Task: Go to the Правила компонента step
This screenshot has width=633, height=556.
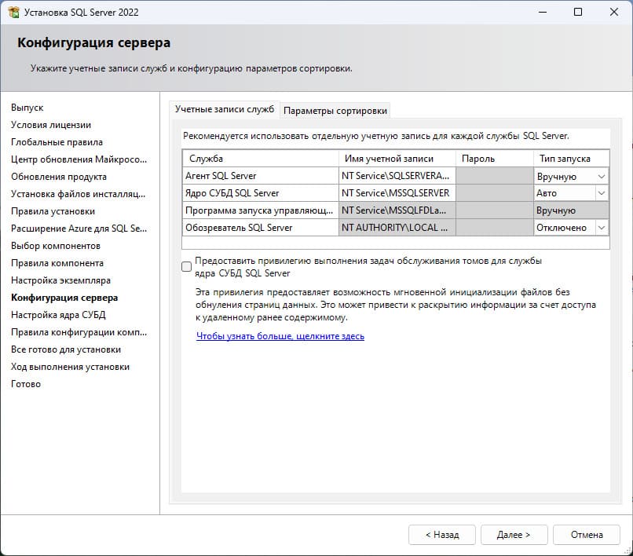Action: [57, 263]
